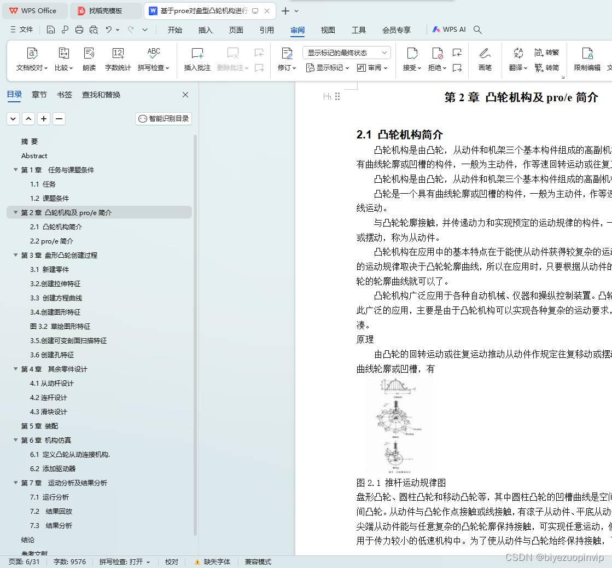
Task: Jump to 摘要 in outline
Action: pyautogui.click(x=30, y=141)
